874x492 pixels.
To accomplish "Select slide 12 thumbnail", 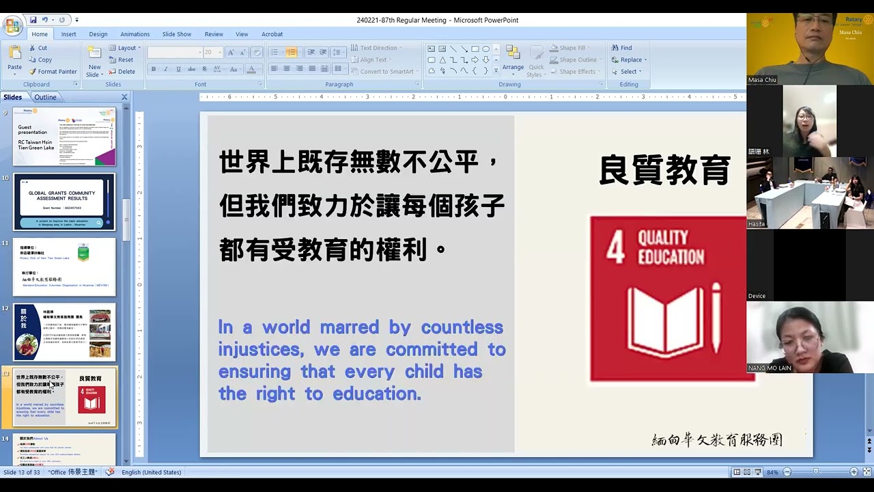I will [64, 332].
